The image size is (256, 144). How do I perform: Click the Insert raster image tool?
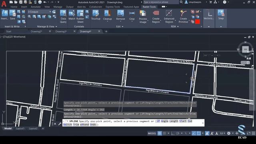point(4,15)
